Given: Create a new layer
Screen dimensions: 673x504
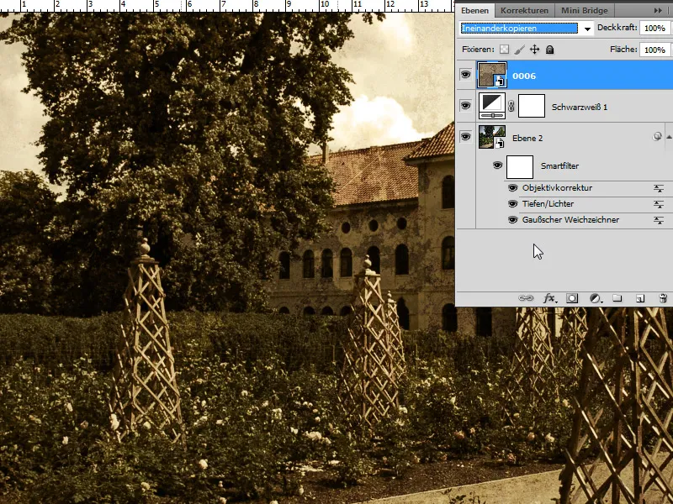Looking at the screenshot, I should [x=640, y=298].
